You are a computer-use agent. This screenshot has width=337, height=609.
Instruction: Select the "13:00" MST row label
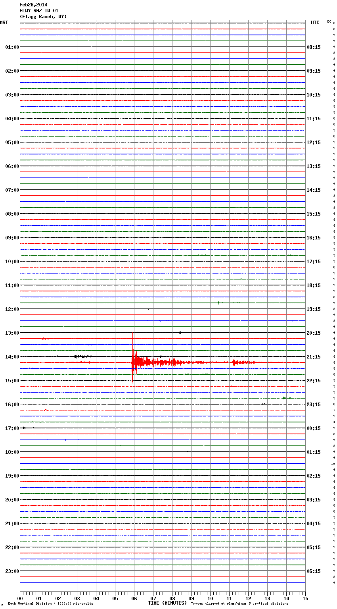pos(12,333)
